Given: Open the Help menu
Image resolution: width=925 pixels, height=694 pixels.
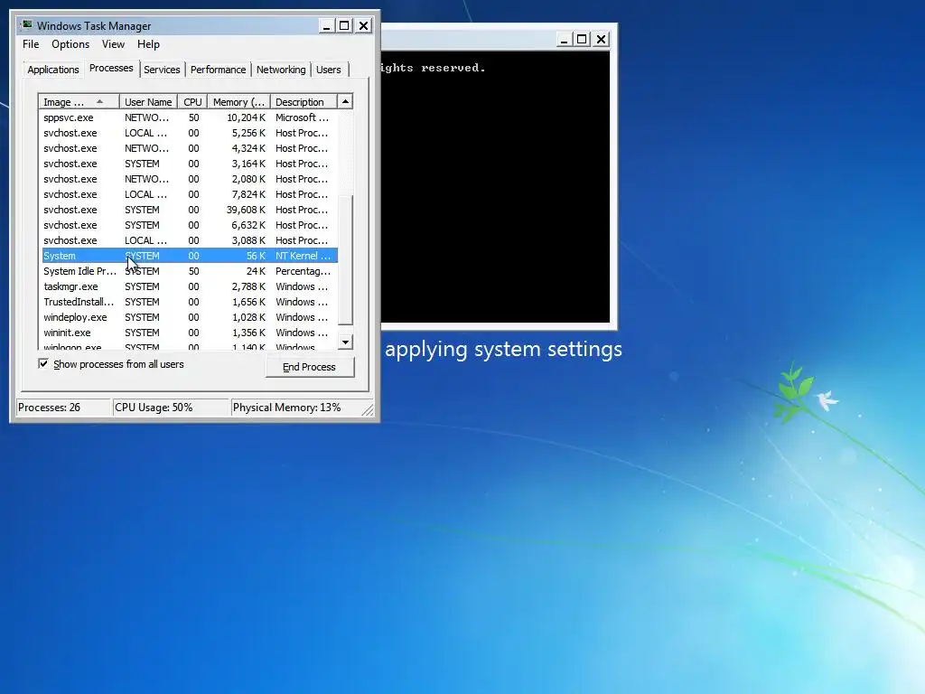Looking at the screenshot, I should (x=148, y=44).
